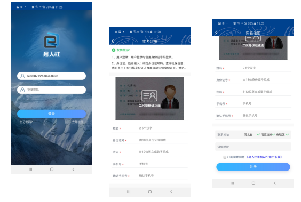Focus 手机号 field on the 11:20 screen
Screen dimensions: 301x202
149,164
